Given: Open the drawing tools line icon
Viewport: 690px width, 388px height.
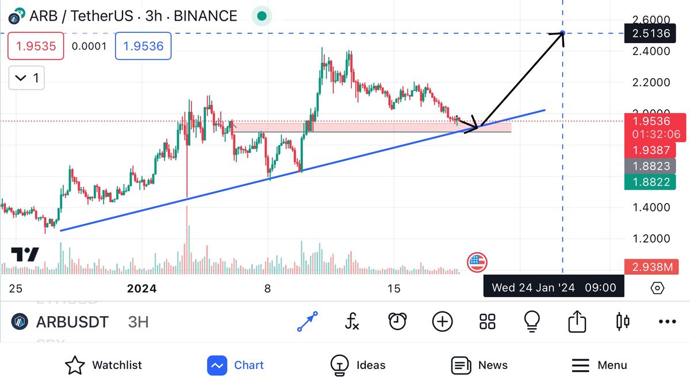Looking at the screenshot, I should tap(307, 322).
